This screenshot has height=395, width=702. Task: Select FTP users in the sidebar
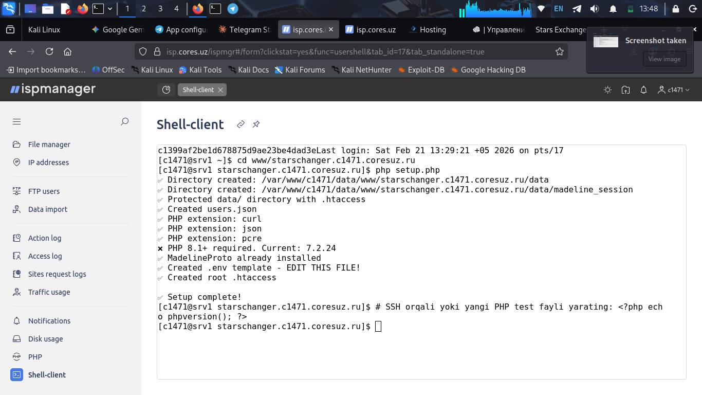[x=44, y=191]
